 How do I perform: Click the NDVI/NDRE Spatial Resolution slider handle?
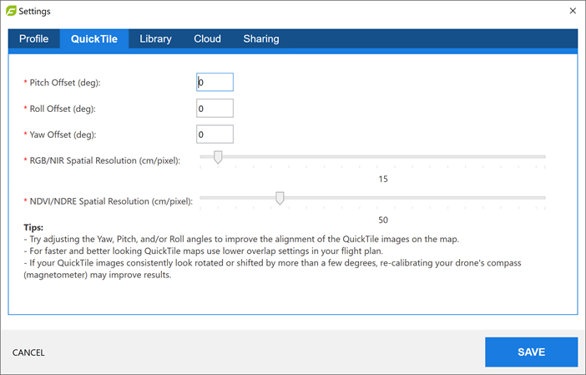(x=280, y=198)
